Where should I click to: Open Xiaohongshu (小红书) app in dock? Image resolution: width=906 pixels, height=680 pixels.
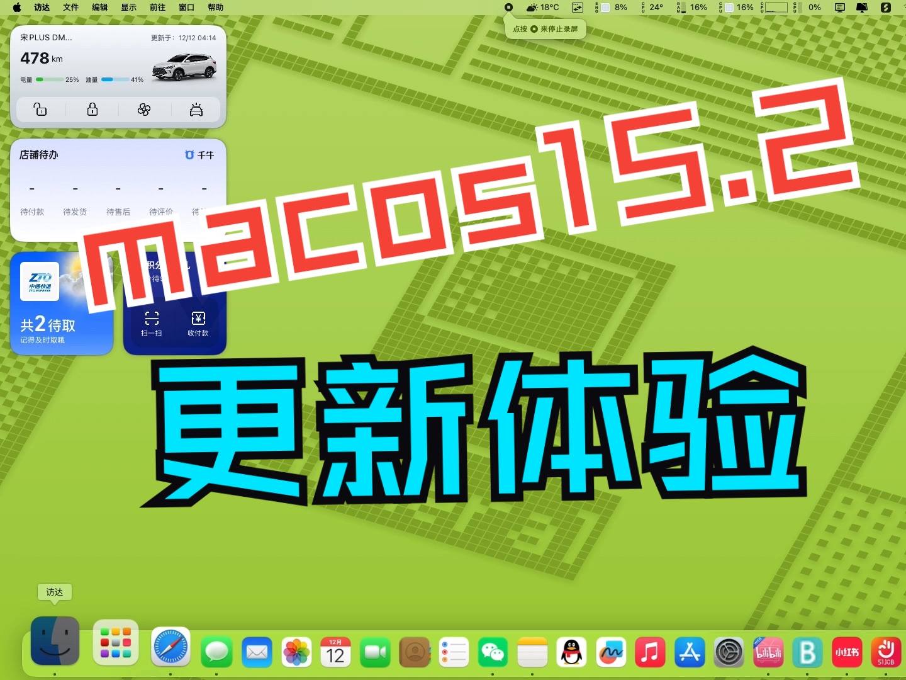tap(847, 652)
